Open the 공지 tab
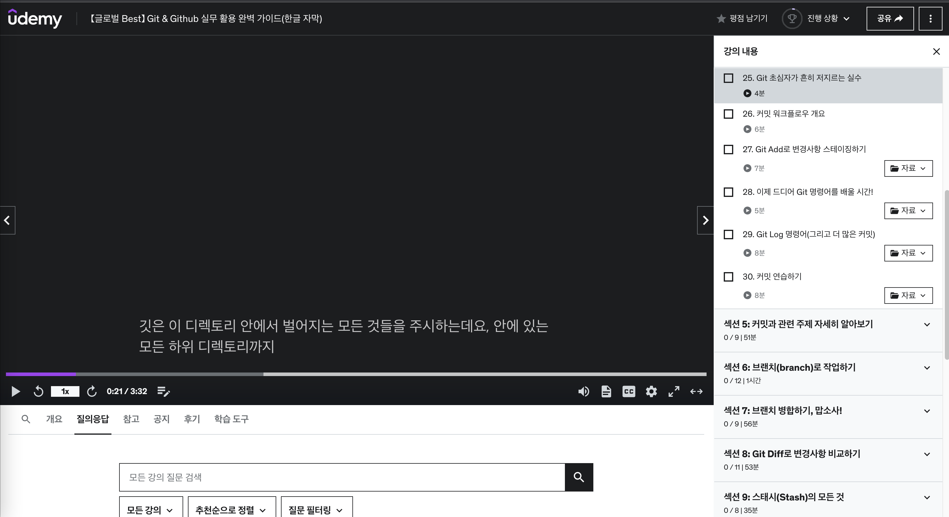Screen dimensions: 949x517 click(161, 419)
